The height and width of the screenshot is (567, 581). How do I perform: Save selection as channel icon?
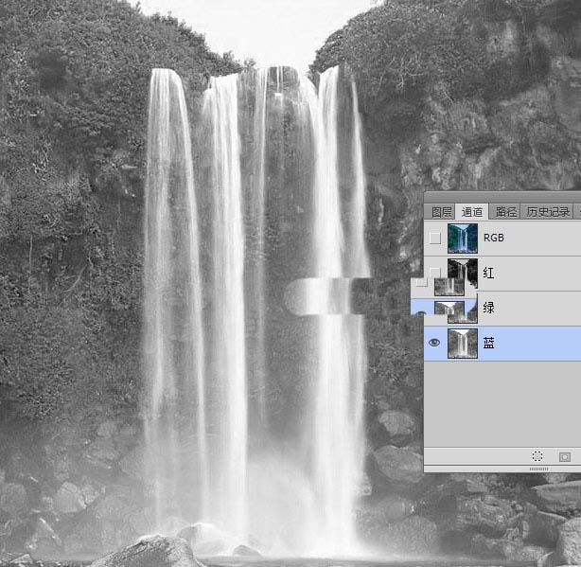pyautogui.click(x=565, y=456)
